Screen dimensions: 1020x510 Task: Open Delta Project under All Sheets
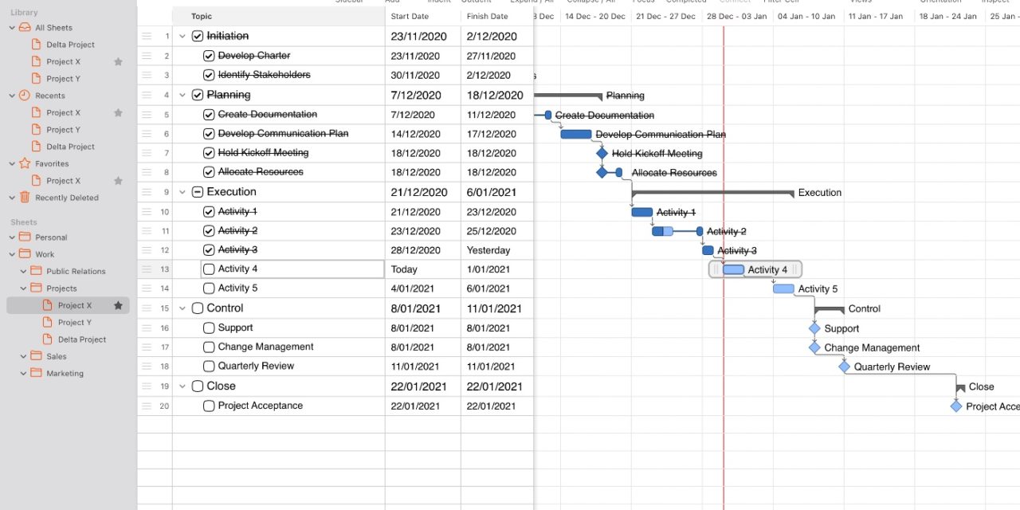pos(70,45)
